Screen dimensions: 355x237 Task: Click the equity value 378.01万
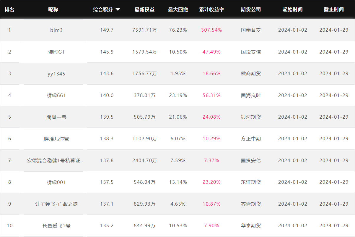point(144,95)
